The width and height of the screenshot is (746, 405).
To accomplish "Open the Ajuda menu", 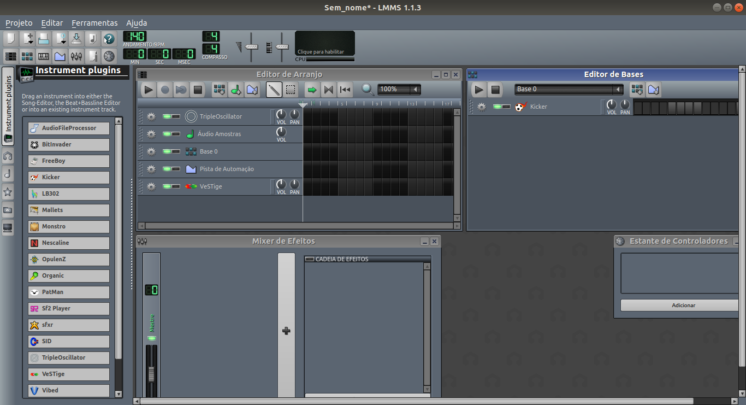I will 137,23.
